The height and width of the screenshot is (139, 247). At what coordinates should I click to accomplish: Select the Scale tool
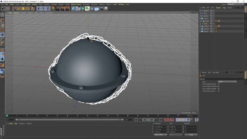(x=23, y=8)
